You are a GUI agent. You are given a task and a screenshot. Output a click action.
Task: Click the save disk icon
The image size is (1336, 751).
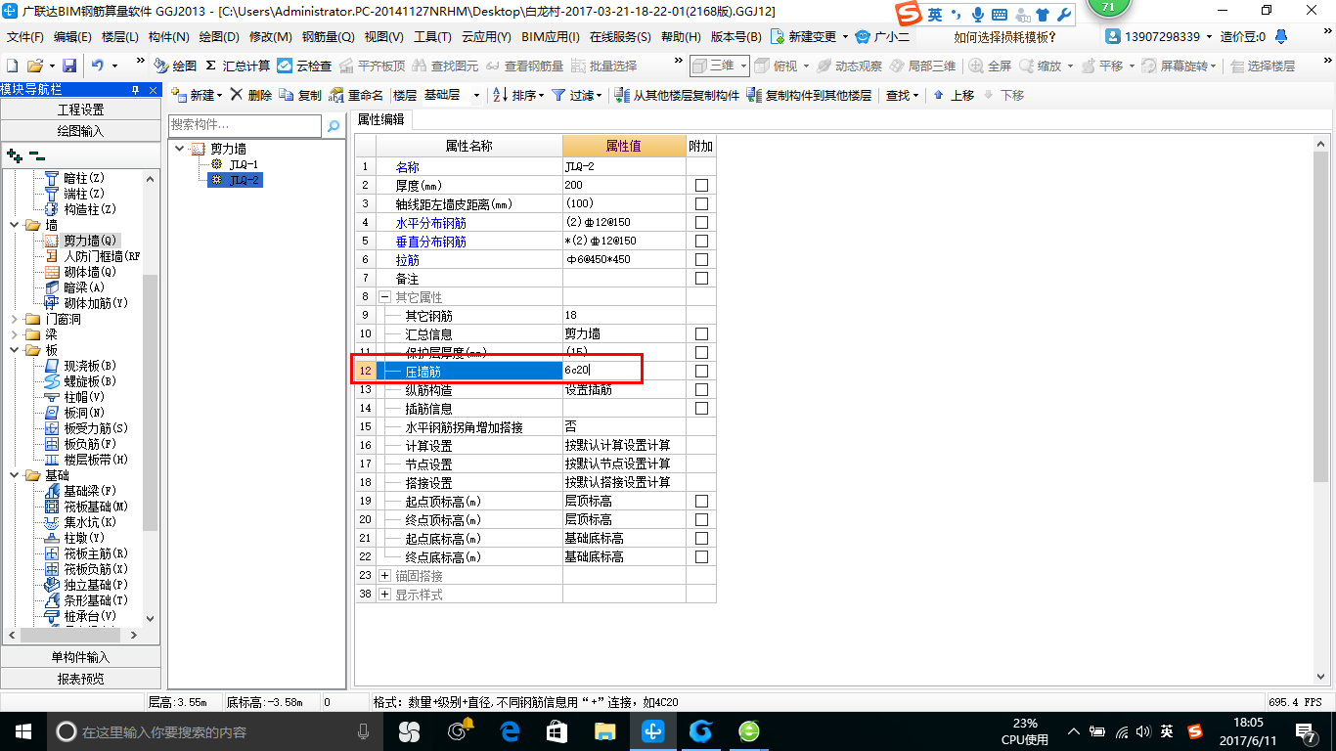(x=69, y=66)
